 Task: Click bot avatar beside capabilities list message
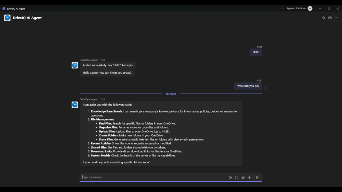75,105
